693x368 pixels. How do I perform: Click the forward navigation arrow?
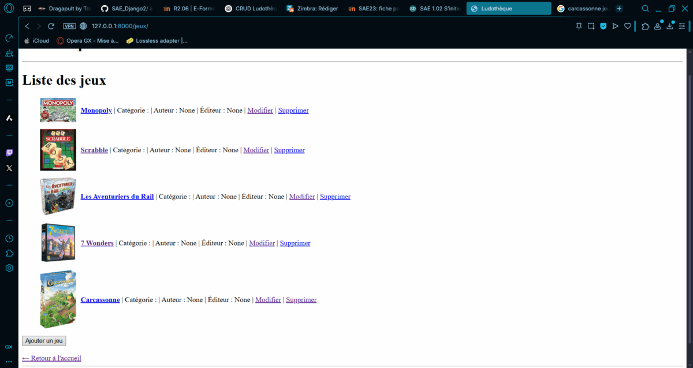[x=39, y=26]
